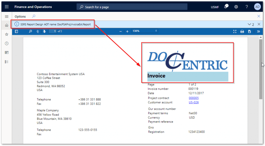
Task: Click the date value 12/11/2017
Action: point(196,93)
